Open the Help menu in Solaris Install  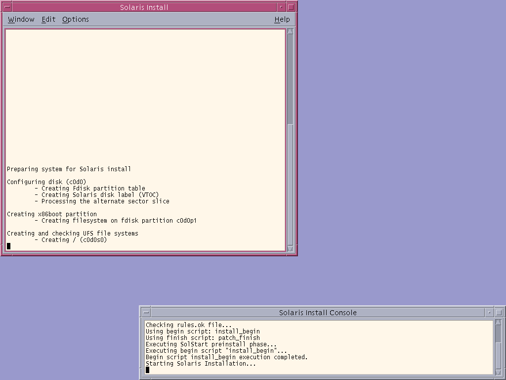282,19
